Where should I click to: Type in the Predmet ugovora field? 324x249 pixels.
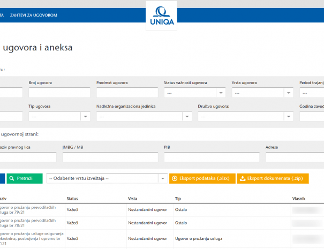pos(127,93)
